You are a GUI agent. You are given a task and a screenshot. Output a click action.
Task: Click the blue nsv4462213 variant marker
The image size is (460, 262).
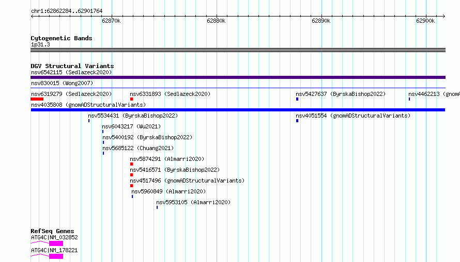tap(409, 99)
